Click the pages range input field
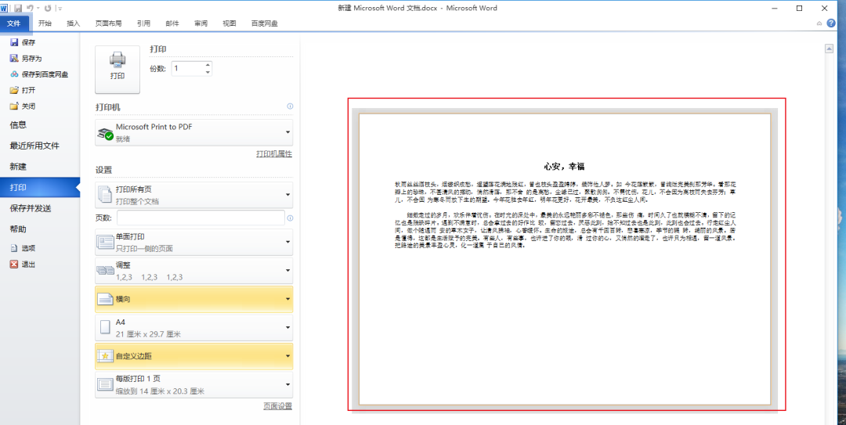Screen dimensions: 846x425 [x=201, y=218]
